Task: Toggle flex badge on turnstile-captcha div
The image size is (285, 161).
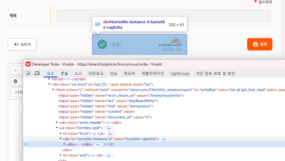Action: 164,139
